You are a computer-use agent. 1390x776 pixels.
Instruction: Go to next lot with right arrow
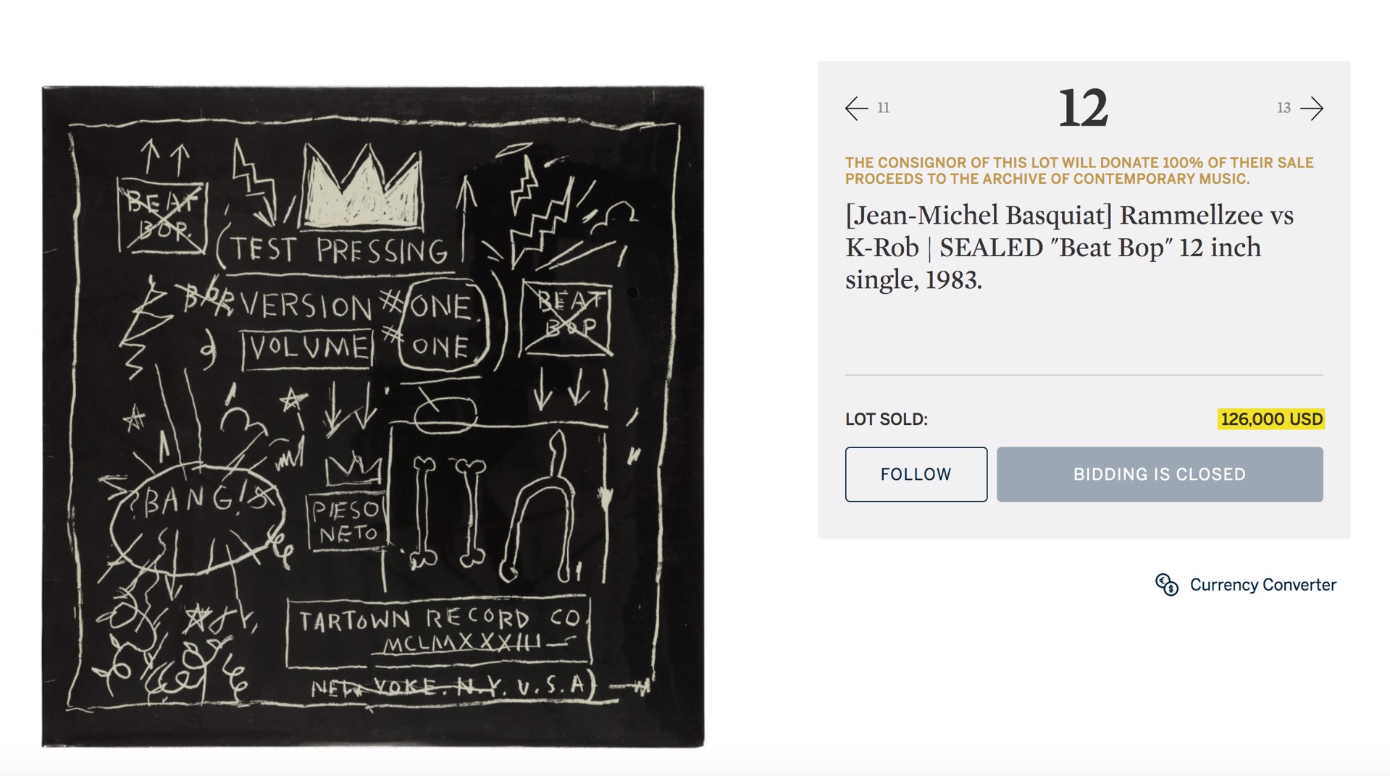[x=1312, y=109]
